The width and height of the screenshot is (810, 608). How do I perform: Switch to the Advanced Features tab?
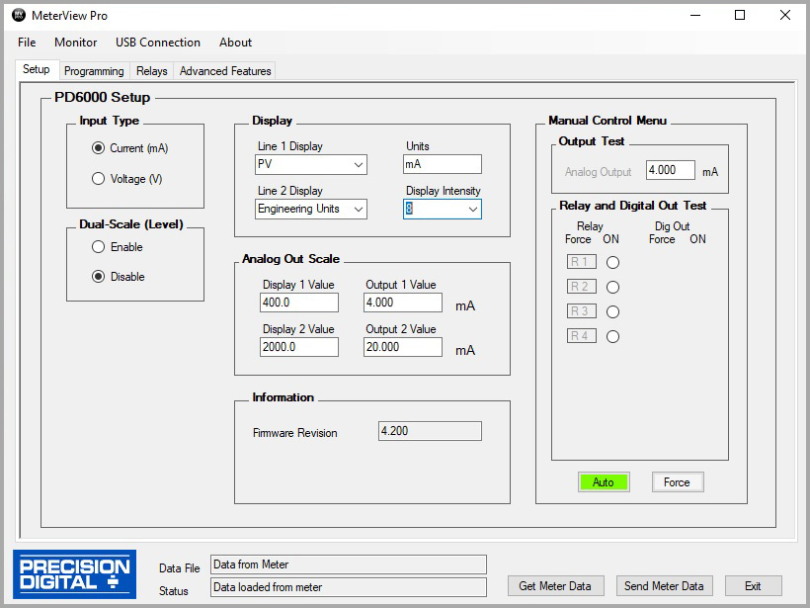(x=225, y=71)
